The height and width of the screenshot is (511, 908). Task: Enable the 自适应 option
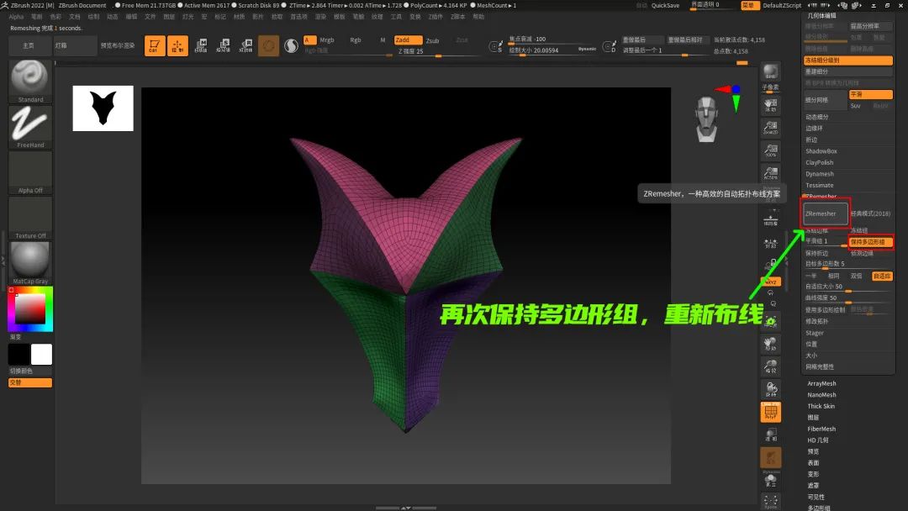coord(882,276)
